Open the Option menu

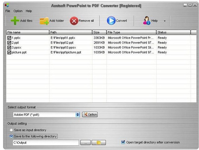click(18, 11)
